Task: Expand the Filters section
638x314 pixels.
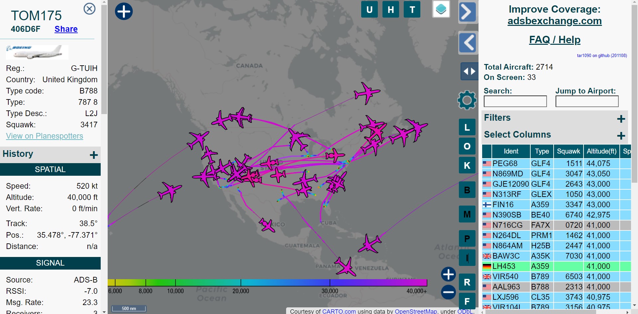Action: (x=621, y=119)
